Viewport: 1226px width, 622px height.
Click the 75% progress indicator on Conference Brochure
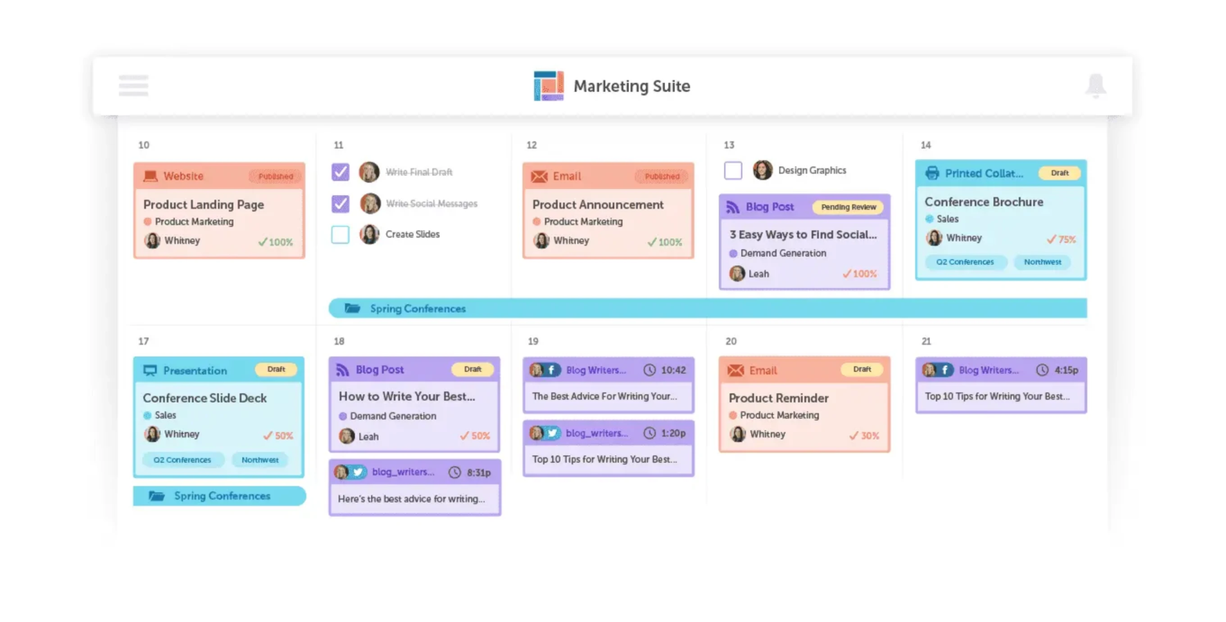pyautogui.click(x=1061, y=239)
